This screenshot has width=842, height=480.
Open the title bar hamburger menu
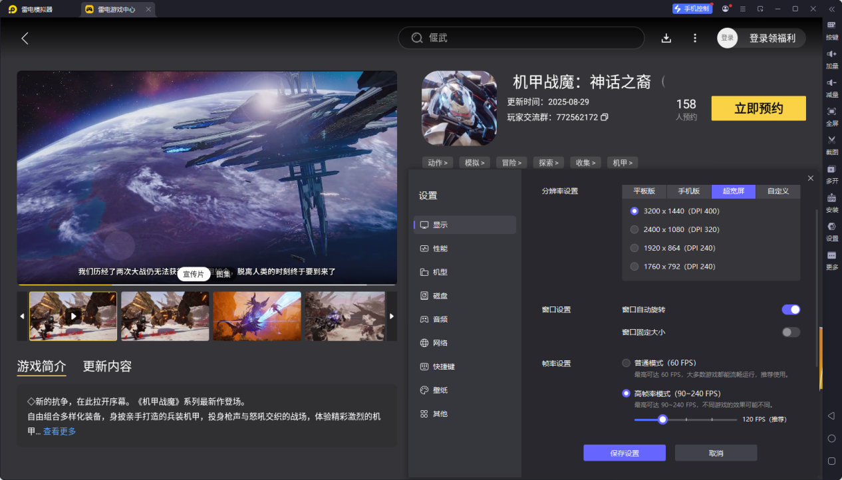click(742, 9)
